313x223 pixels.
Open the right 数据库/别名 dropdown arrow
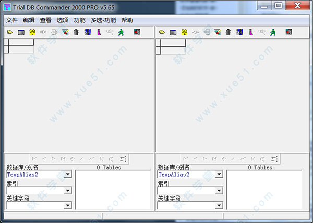219,175
